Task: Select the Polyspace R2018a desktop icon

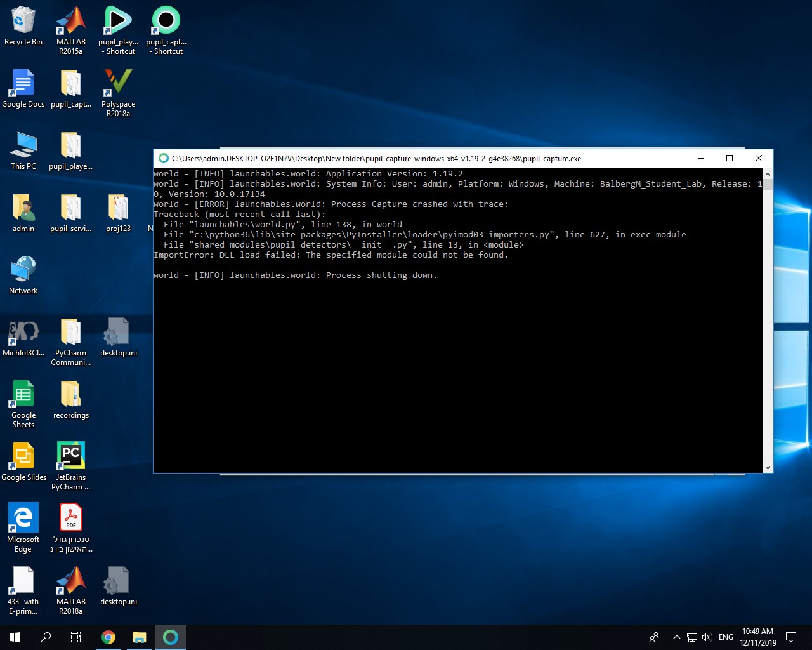Action: tap(118, 93)
